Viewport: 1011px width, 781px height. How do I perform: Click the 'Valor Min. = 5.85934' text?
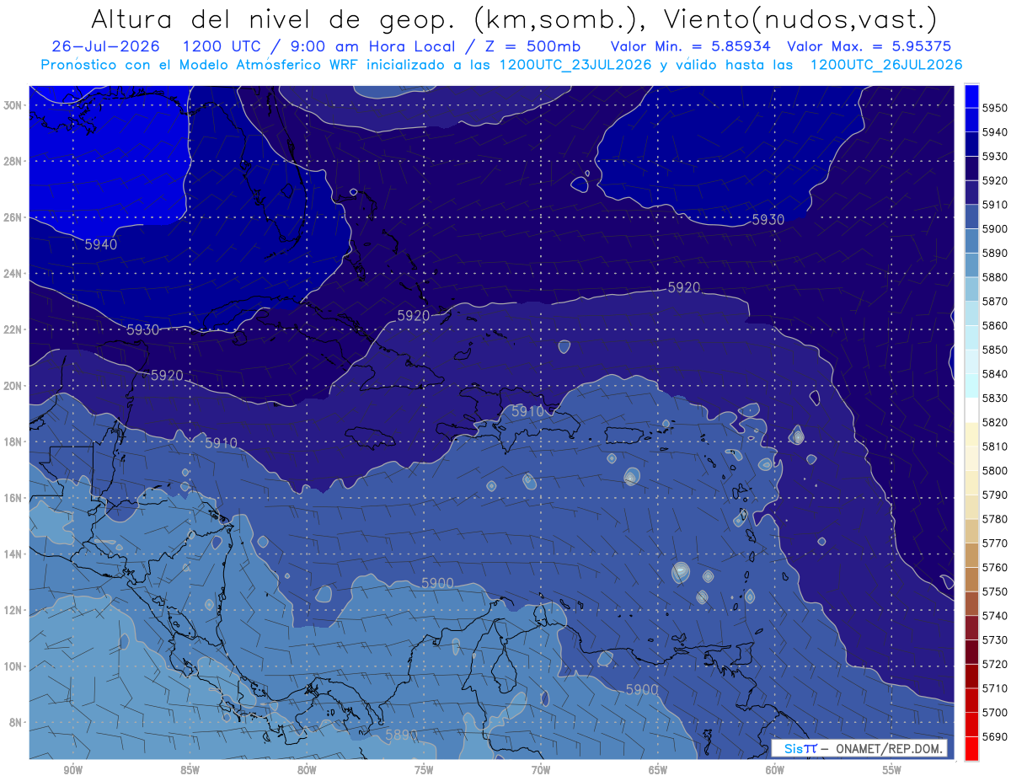tap(691, 46)
